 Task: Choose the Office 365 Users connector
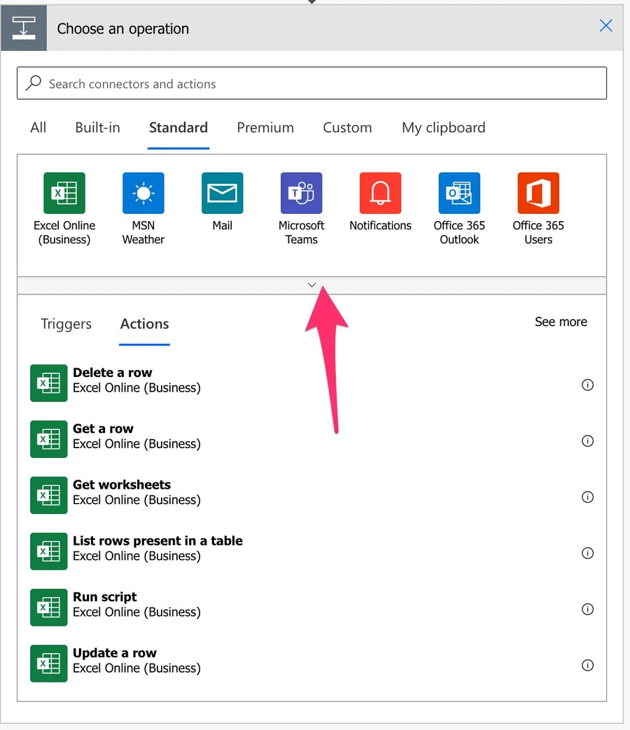tap(538, 193)
